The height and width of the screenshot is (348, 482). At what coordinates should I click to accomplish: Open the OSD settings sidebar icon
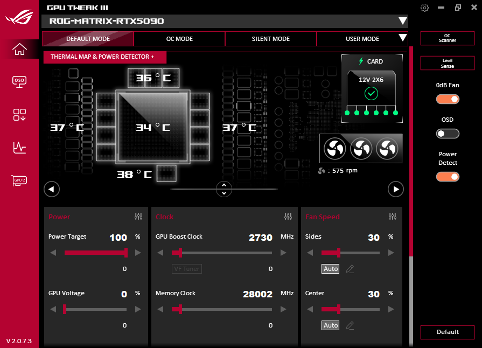[19, 81]
